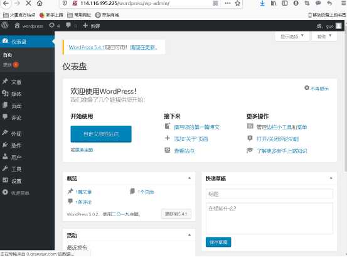347x257 pixels.
Task: Click the browser back arrow
Action: 6,3
